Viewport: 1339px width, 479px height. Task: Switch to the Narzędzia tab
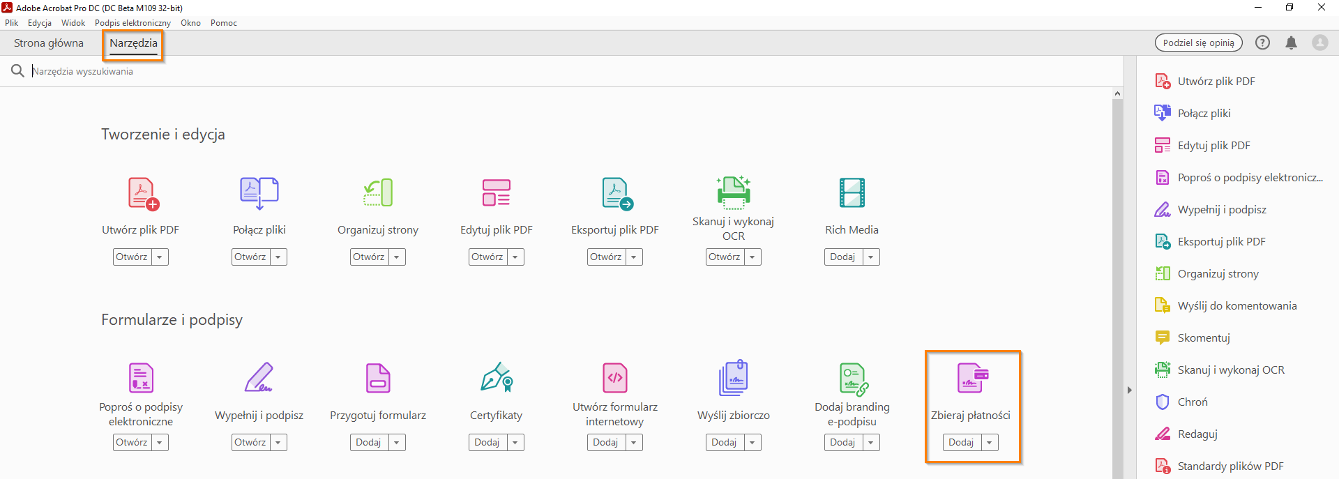point(133,43)
